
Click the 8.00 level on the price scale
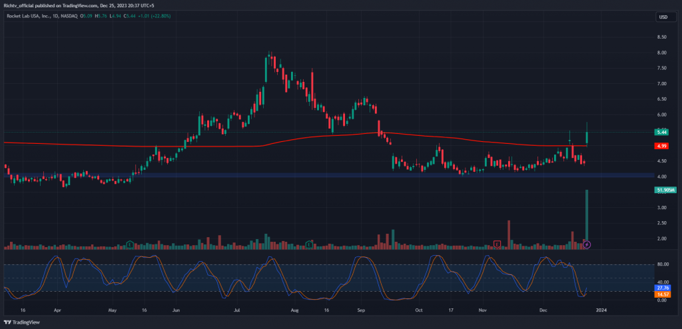click(663, 53)
